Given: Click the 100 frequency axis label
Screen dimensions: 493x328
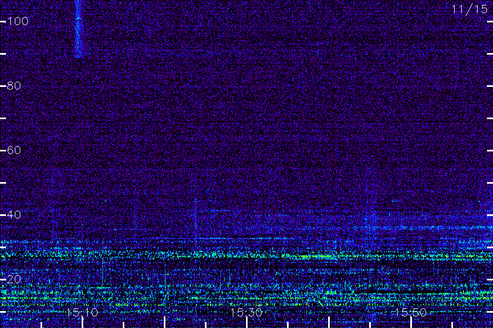Looking at the screenshot, I should [18, 21].
